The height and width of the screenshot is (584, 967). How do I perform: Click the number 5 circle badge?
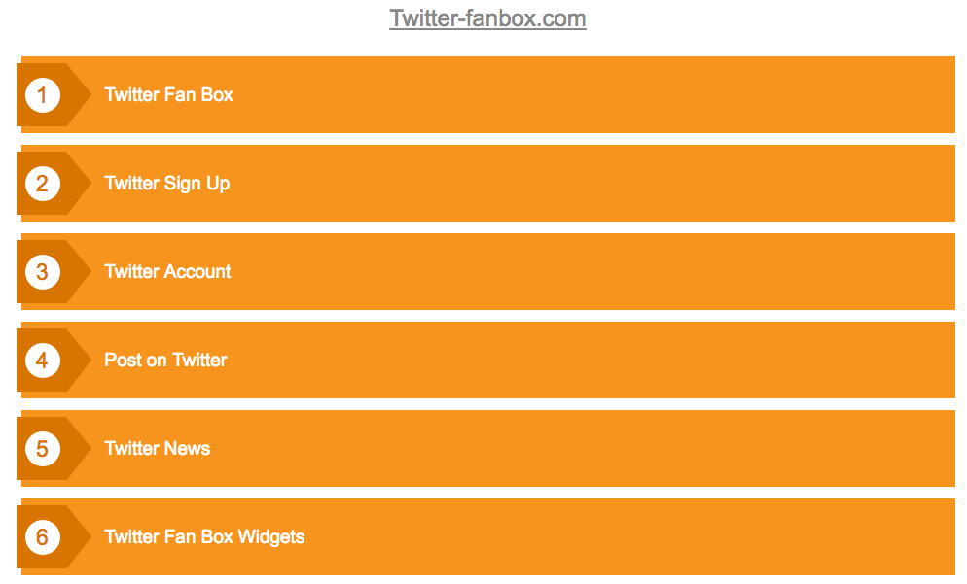pos(43,449)
